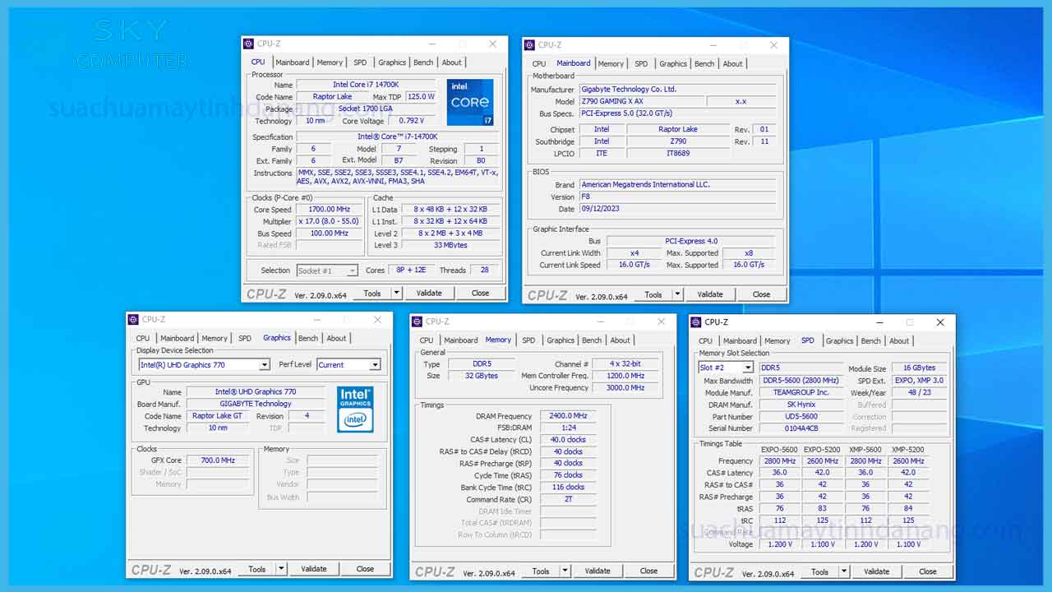Screen dimensions: 1052x592
Task: Open SPD tab in Graphics window
Action: (x=245, y=338)
